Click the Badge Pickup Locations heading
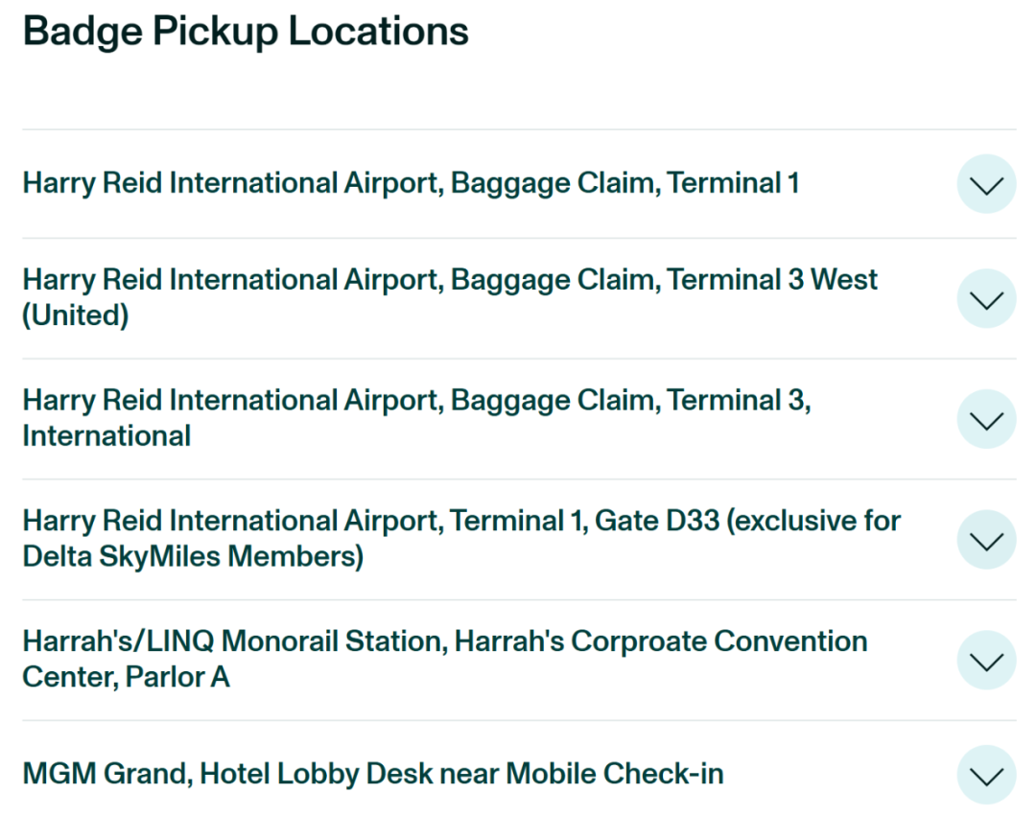Screen dimensions: 1036x816 246,32
